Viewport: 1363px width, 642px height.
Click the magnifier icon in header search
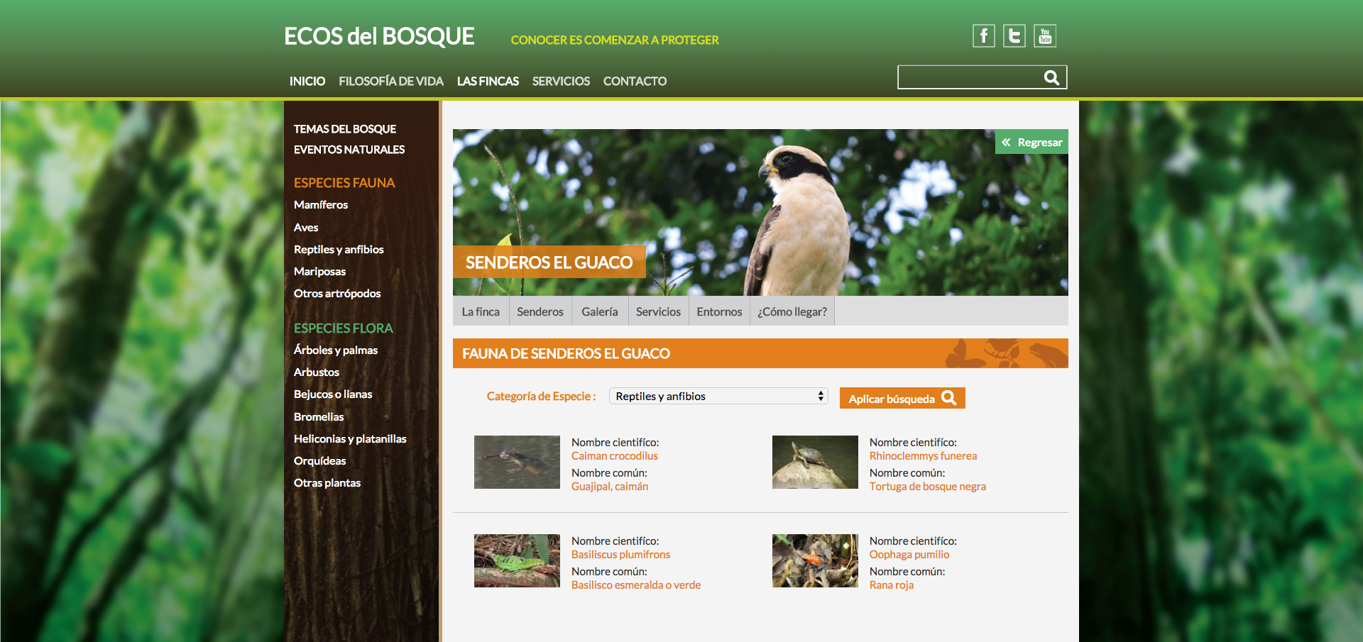pos(1051,77)
